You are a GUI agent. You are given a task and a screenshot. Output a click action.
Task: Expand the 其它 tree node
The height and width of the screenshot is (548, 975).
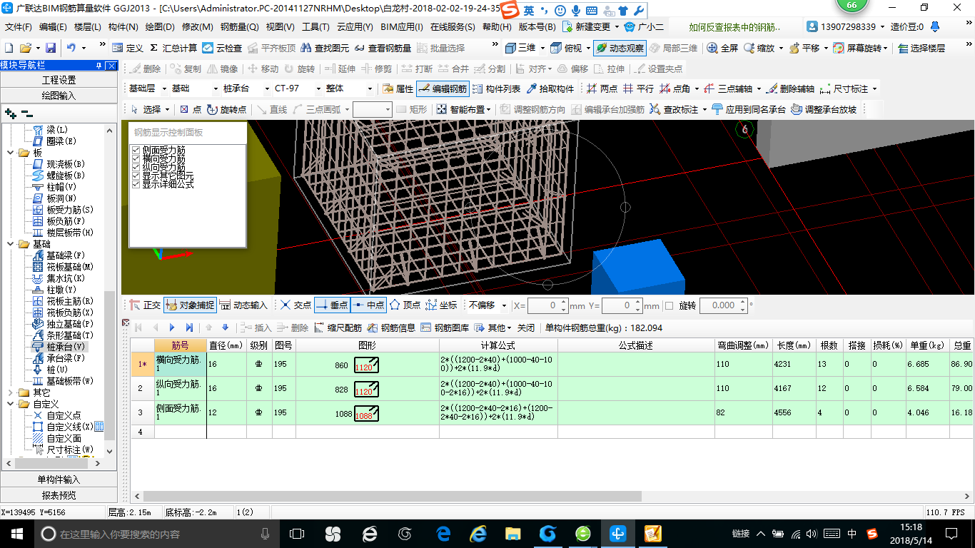point(10,392)
